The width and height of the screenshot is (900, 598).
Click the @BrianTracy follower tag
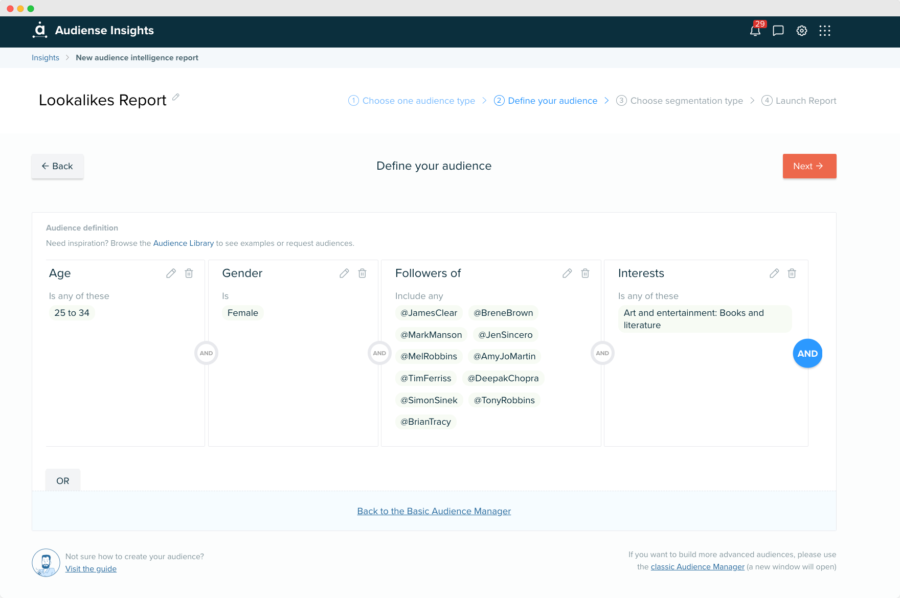426,422
